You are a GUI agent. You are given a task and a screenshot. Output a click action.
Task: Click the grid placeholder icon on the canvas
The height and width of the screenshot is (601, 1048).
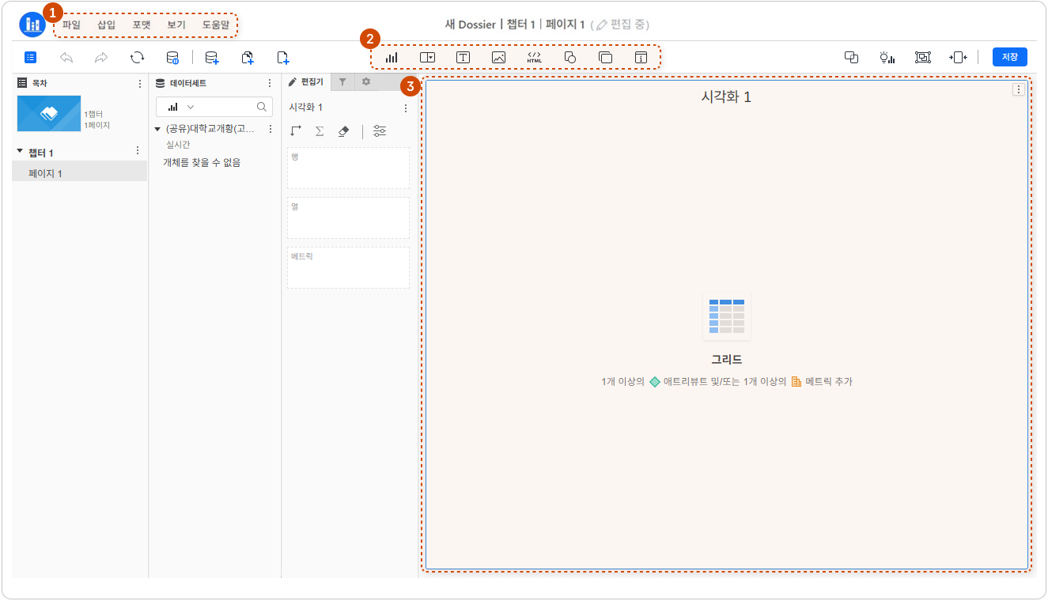[x=726, y=316]
